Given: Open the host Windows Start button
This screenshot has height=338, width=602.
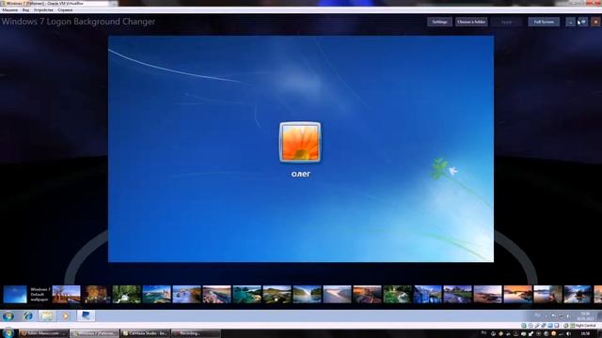Looking at the screenshot, I should tap(8, 333).
